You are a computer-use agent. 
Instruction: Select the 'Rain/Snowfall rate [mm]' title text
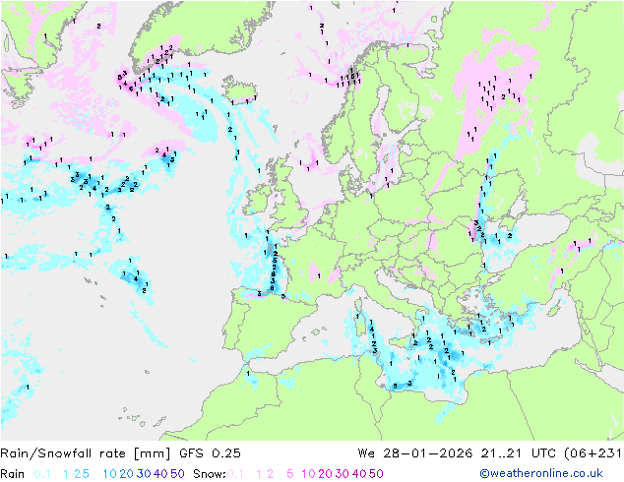tap(86, 453)
